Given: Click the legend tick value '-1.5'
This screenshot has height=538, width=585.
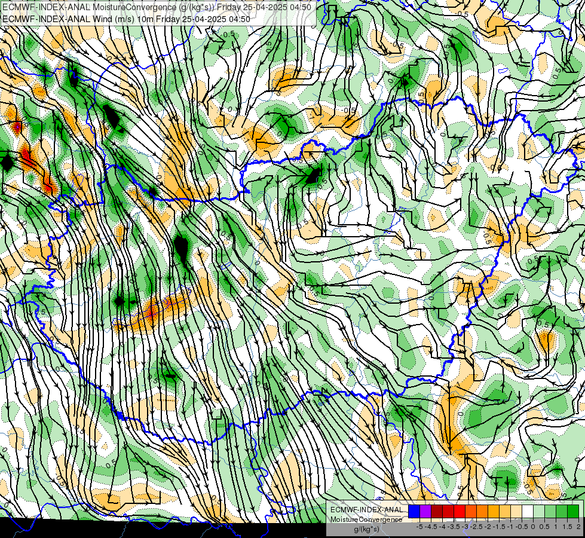Looking at the screenshot, I should [x=499, y=527].
